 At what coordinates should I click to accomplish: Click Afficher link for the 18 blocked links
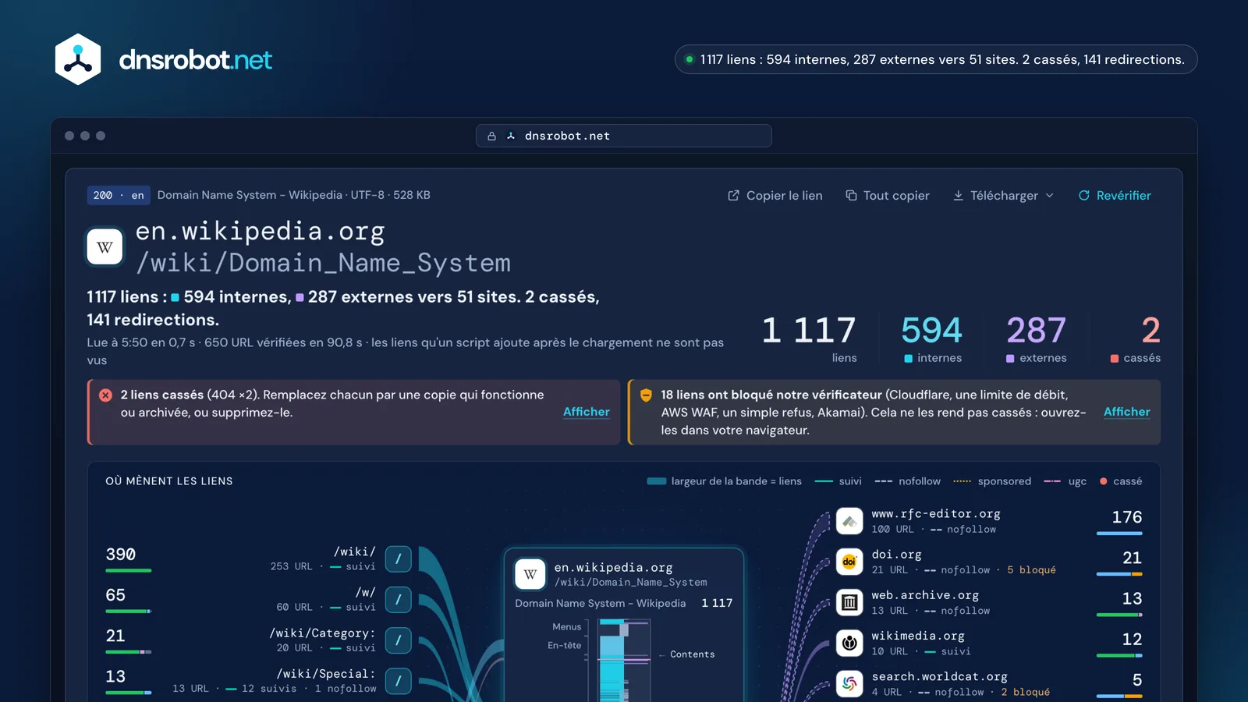[x=1127, y=412]
